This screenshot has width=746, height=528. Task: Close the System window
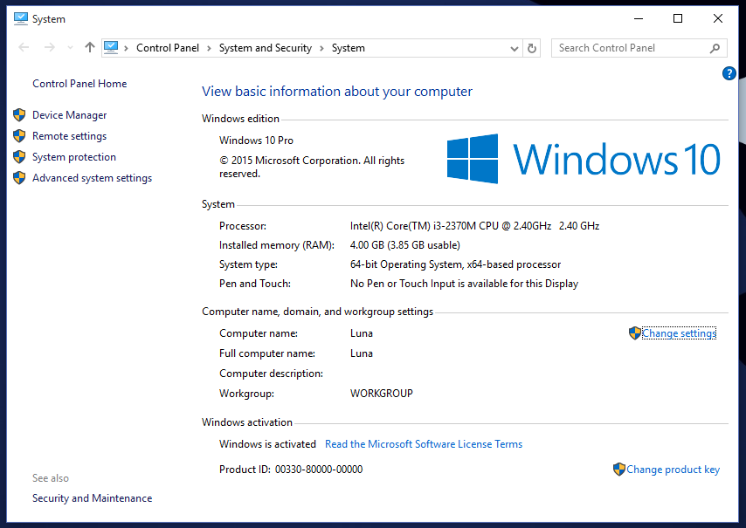pyautogui.click(x=718, y=18)
